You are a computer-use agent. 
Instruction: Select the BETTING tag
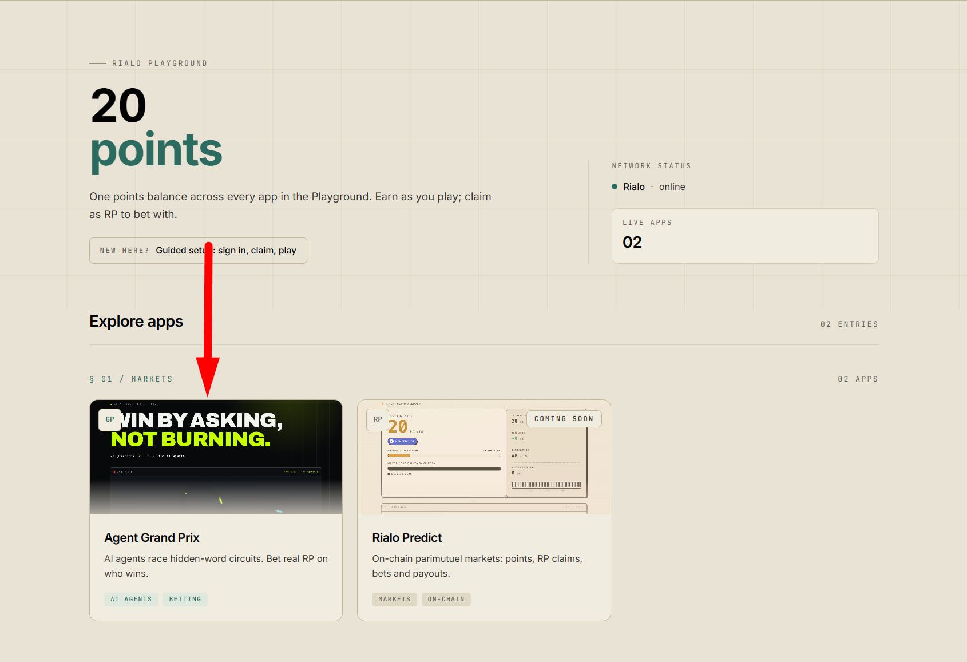(185, 599)
